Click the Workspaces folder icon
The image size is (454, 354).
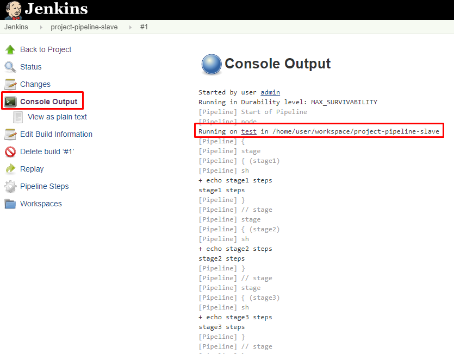[10, 204]
